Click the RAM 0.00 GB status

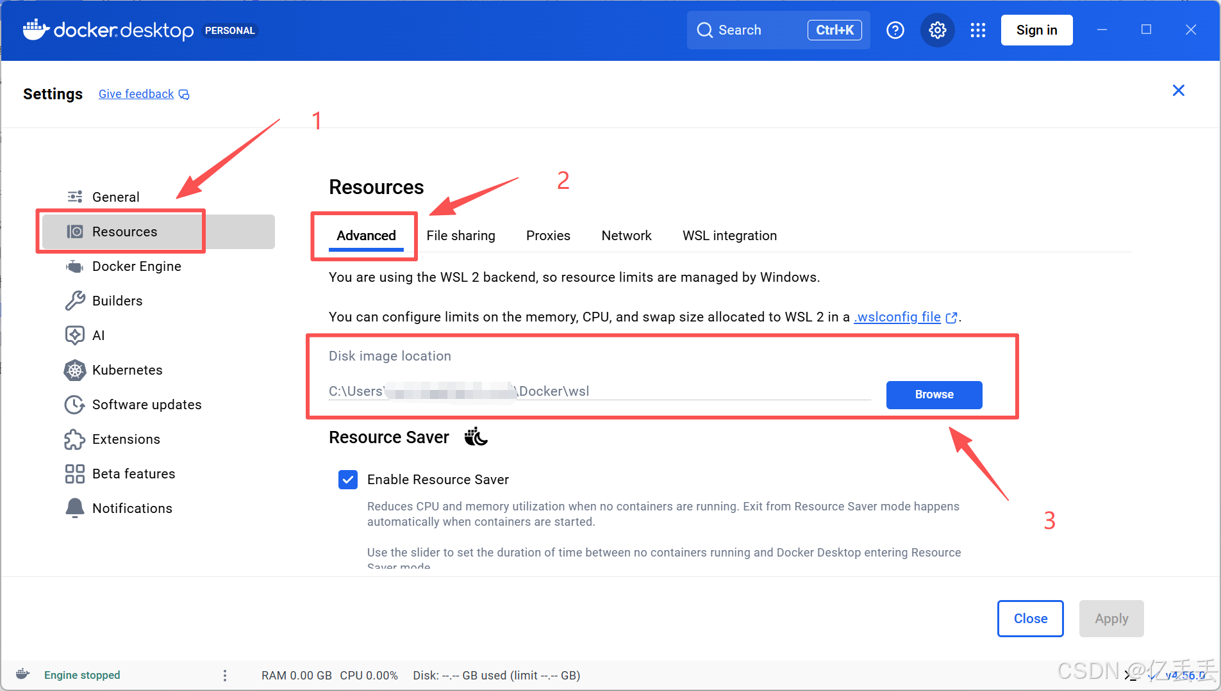[297, 676]
